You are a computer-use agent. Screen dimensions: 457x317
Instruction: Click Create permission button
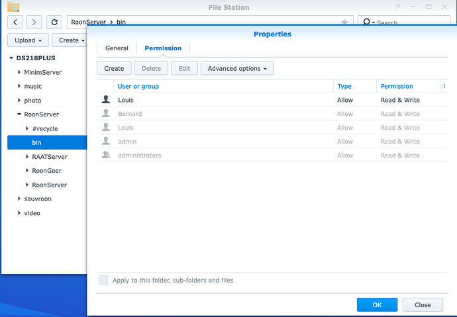click(x=114, y=68)
